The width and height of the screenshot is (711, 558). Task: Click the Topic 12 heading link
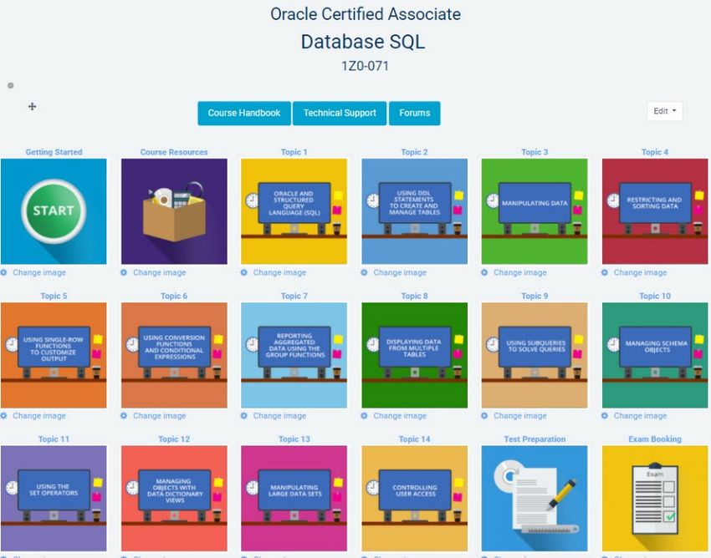[x=174, y=439]
